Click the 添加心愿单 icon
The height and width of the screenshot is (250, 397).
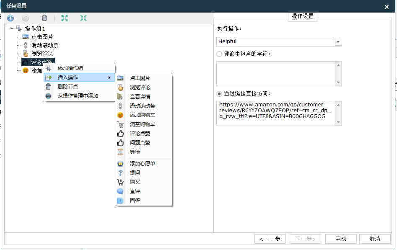pyautogui.click(x=120, y=163)
